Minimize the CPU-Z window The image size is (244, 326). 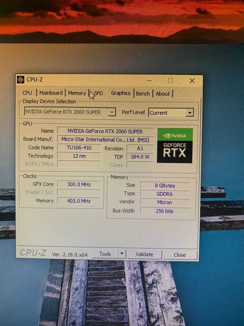tap(149, 80)
